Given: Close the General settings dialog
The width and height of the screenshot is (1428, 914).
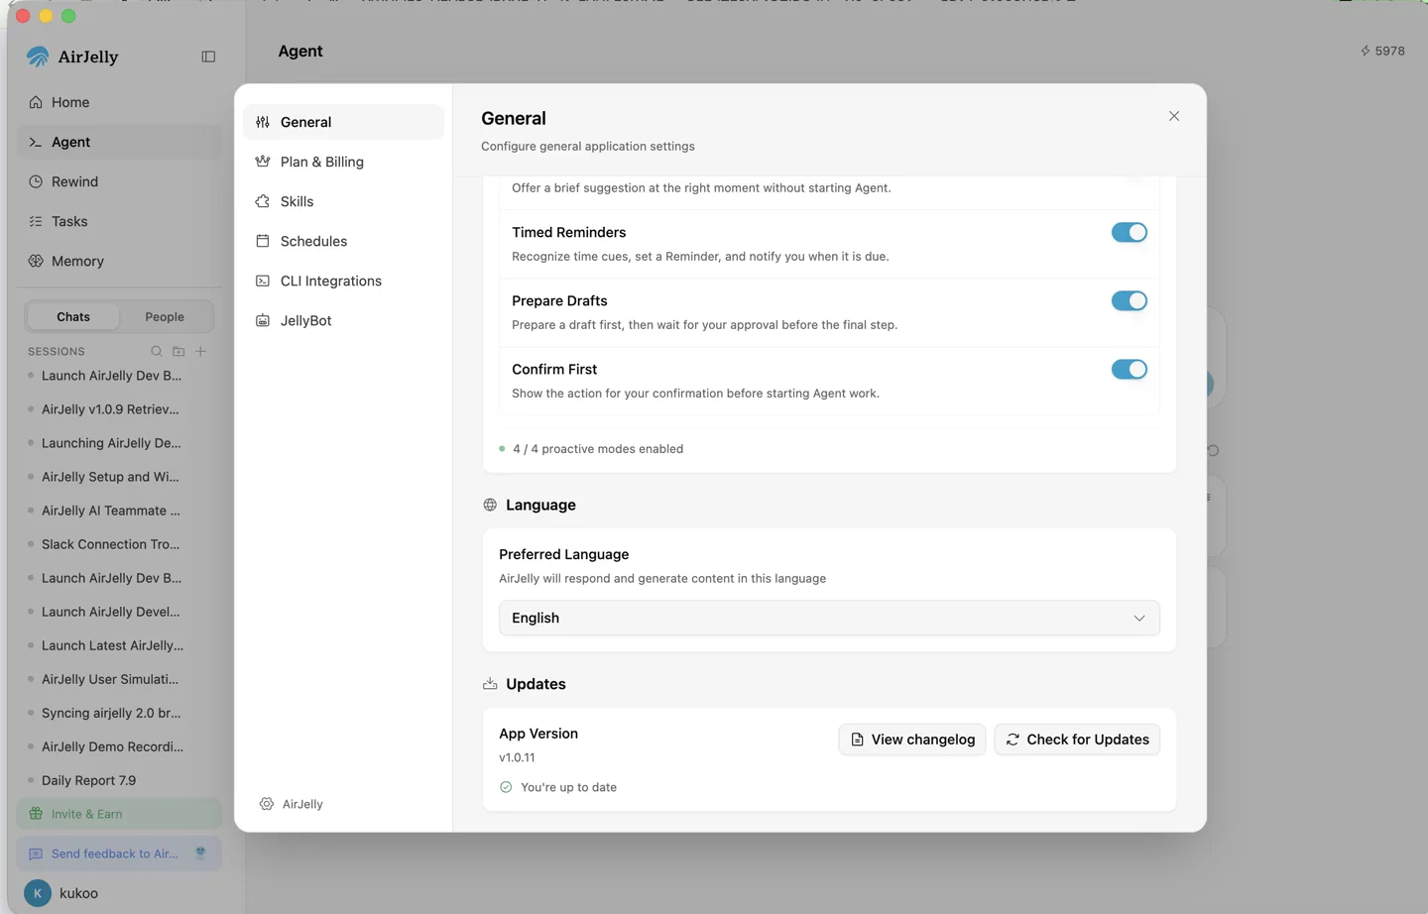Looking at the screenshot, I should point(1174,116).
